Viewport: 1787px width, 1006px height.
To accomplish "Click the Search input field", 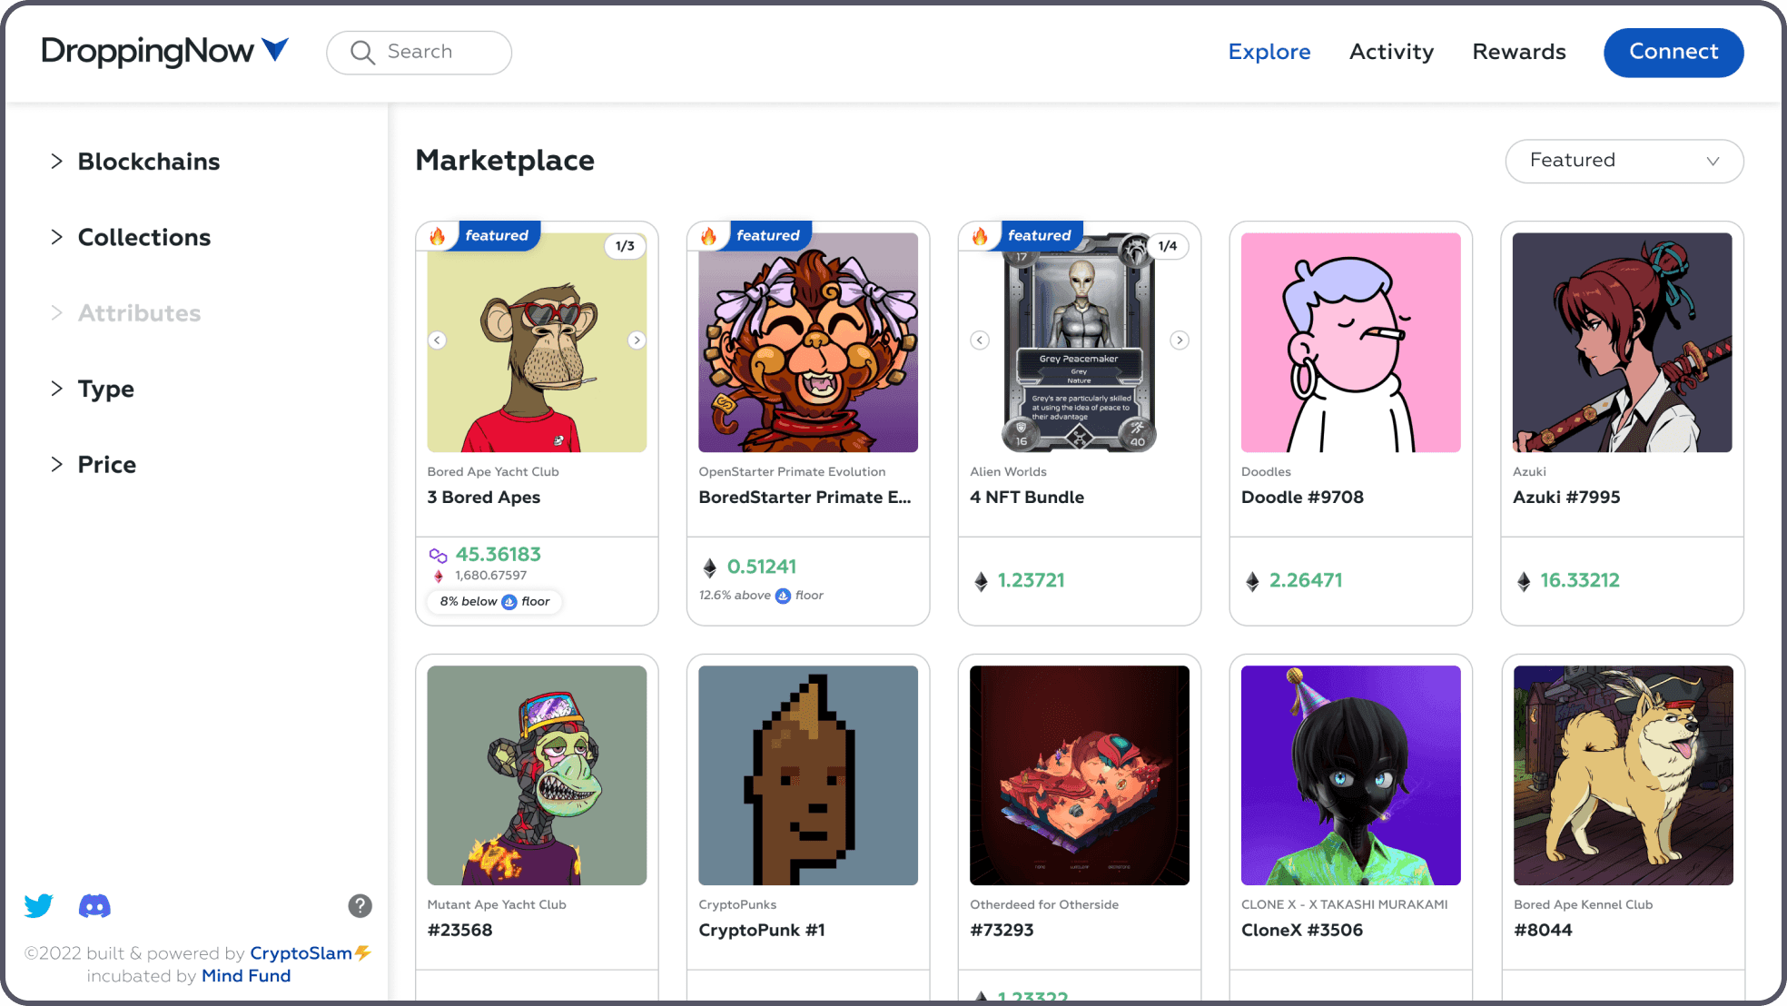I will (419, 53).
